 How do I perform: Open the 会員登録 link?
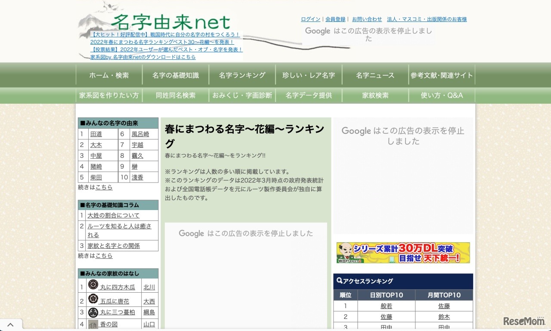pyautogui.click(x=335, y=19)
